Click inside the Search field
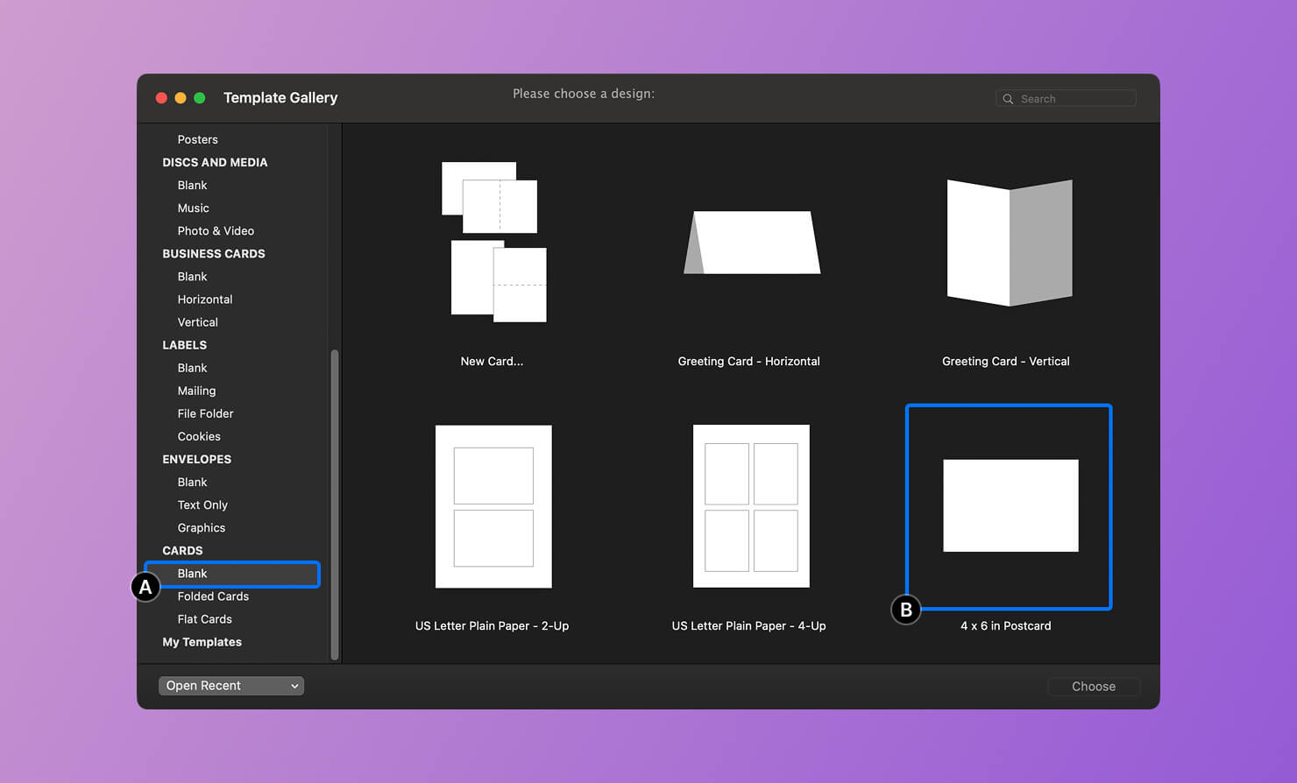 1069,98
